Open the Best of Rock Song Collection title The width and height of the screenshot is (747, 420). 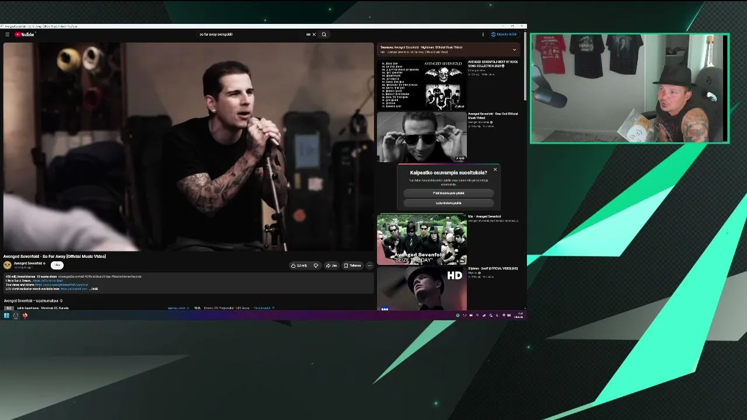coord(493,64)
